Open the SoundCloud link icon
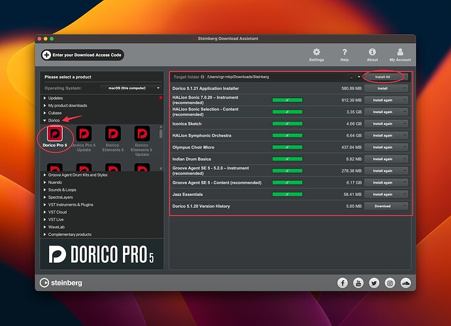The image size is (451, 326). pyautogui.click(x=405, y=283)
